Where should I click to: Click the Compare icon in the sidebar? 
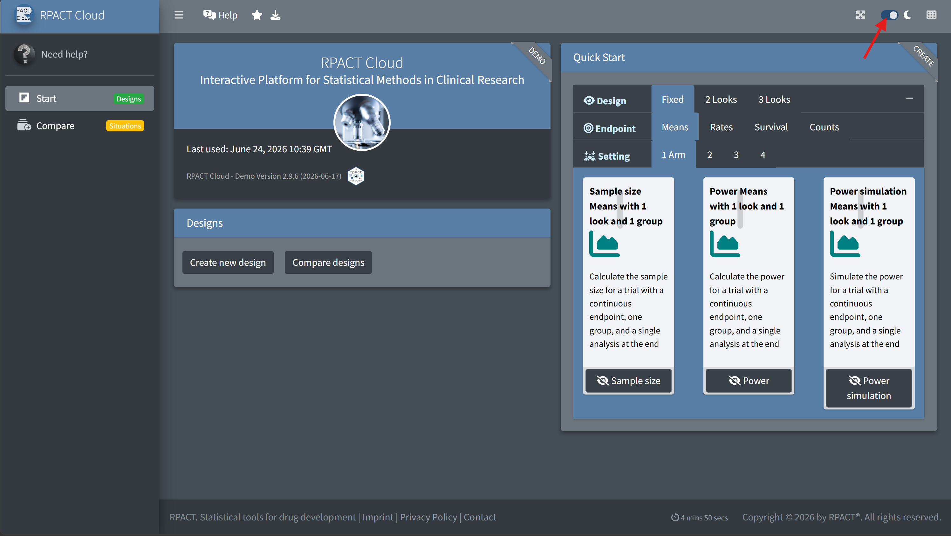[24, 126]
